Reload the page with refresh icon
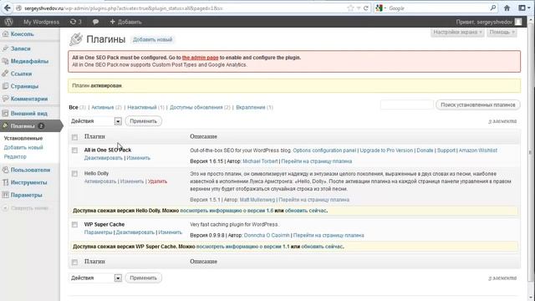Viewport: 535px width, 301px height. [366, 8]
